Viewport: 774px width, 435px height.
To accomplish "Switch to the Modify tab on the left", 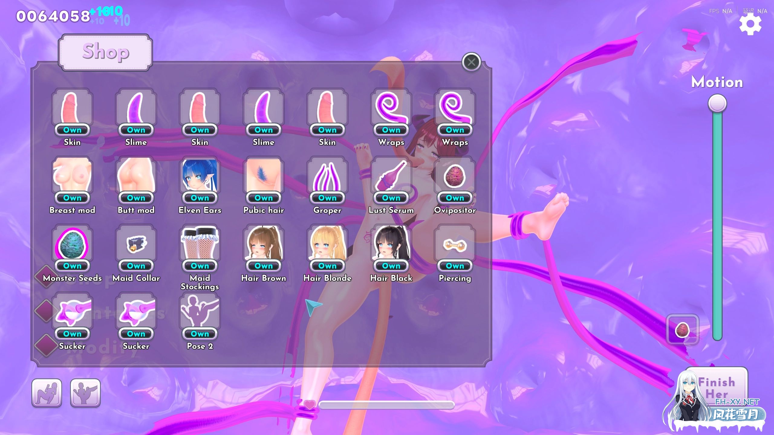I will (47, 344).
